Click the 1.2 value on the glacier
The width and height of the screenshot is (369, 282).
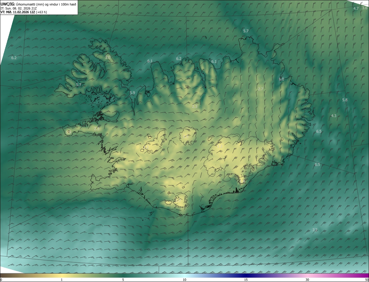220,146
